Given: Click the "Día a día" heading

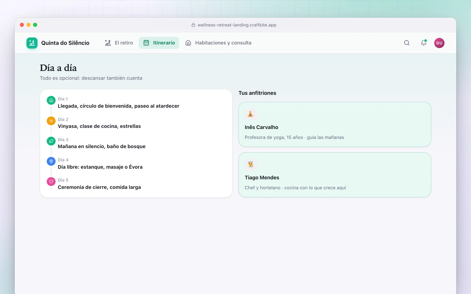Looking at the screenshot, I should click(x=58, y=68).
